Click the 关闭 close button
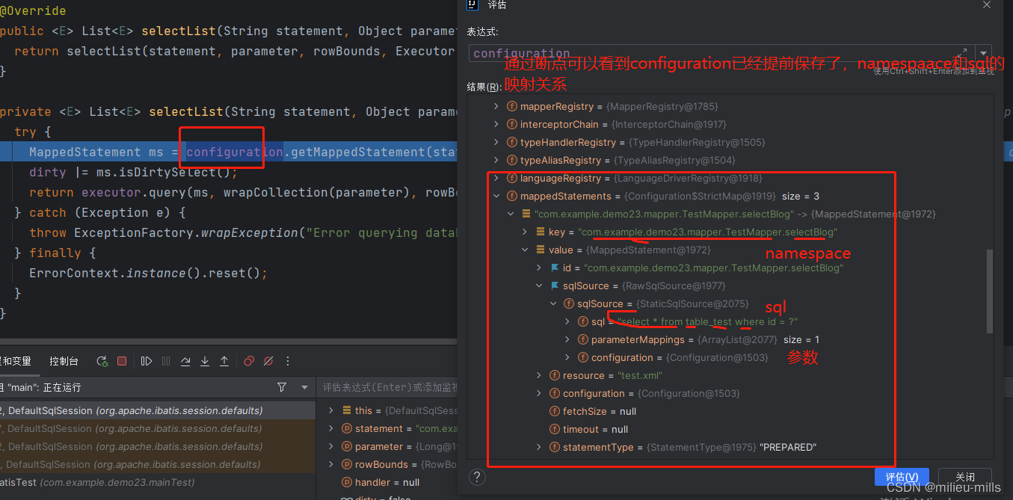This screenshot has width=1013, height=500. click(x=965, y=476)
